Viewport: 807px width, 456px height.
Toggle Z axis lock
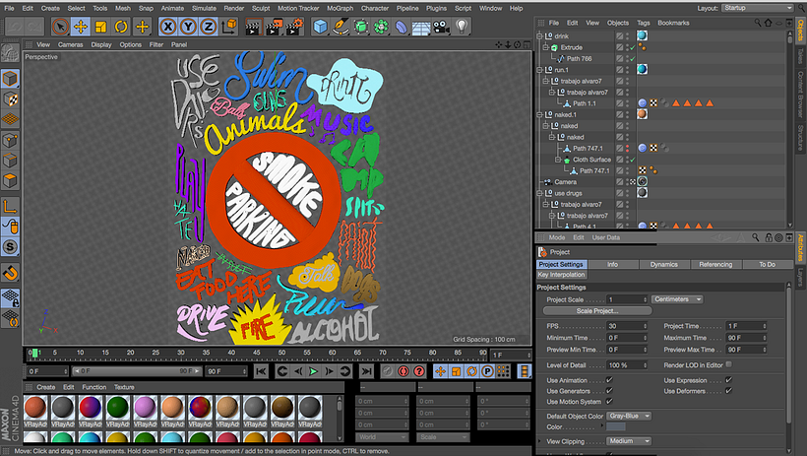pyautogui.click(x=208, y=27)
